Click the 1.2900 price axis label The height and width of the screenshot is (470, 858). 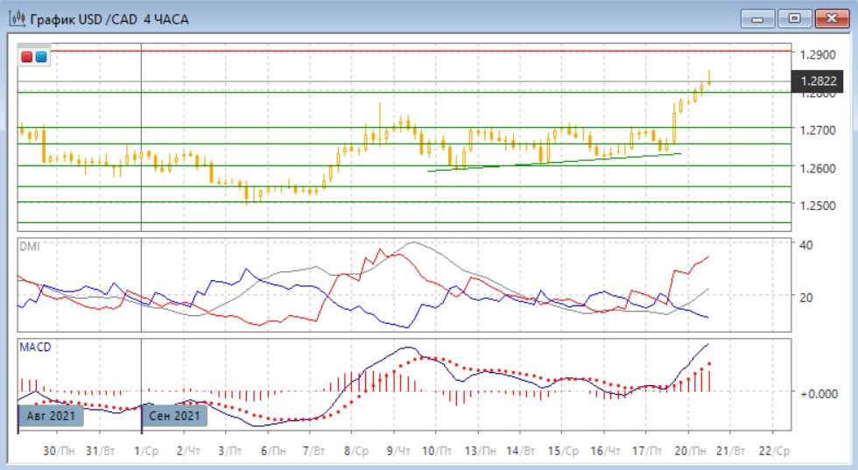click(818, 54)
